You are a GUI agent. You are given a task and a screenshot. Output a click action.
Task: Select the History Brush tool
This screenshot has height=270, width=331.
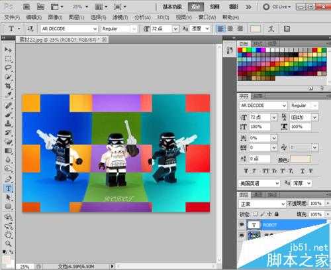pos(8,133)
